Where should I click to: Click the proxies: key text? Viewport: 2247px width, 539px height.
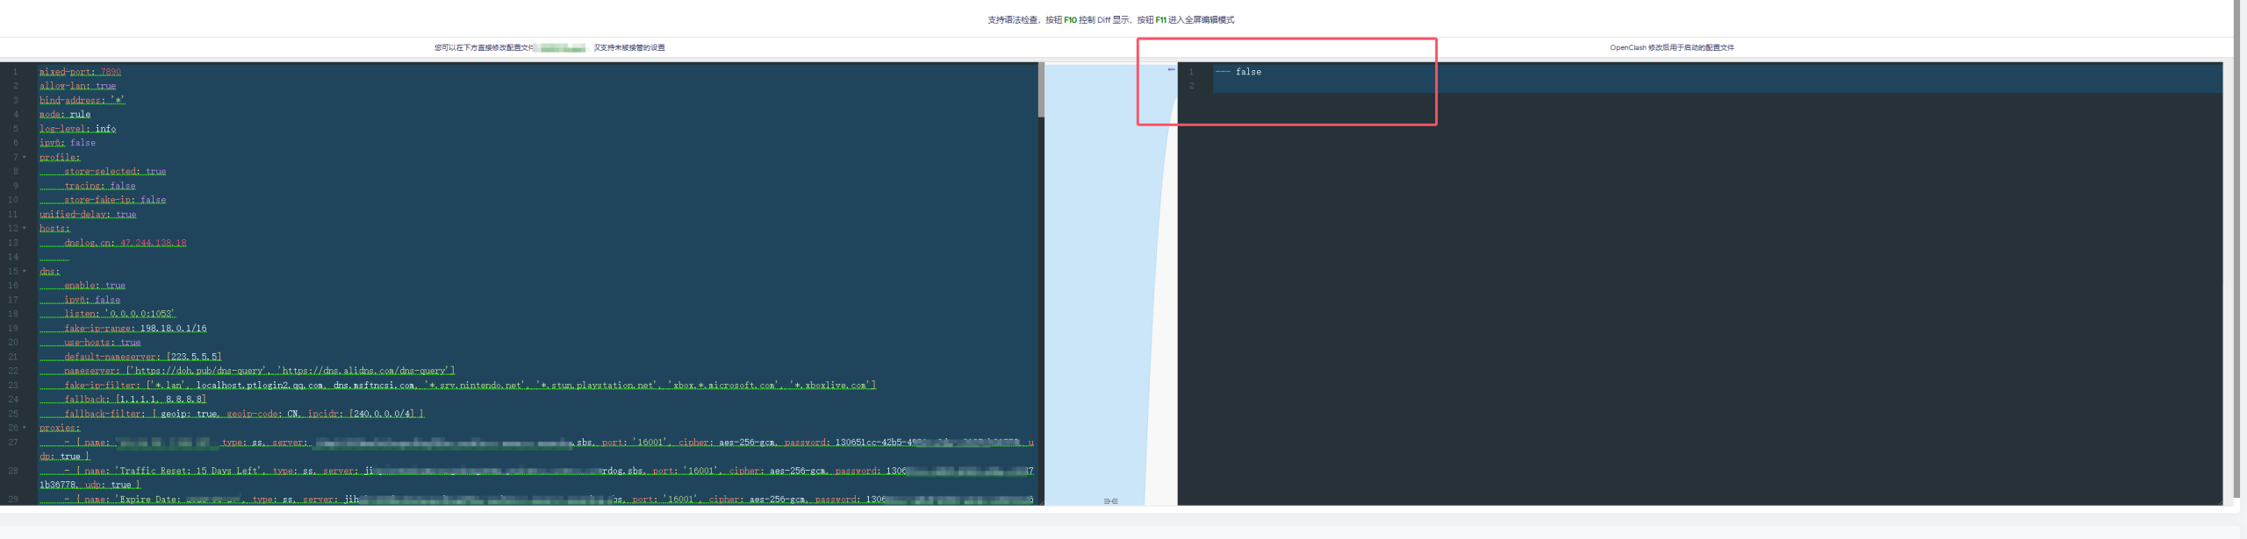(60, 429)
